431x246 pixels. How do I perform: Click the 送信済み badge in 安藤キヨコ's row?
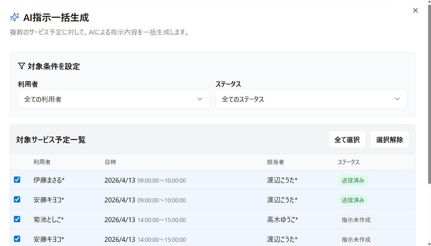353,200
